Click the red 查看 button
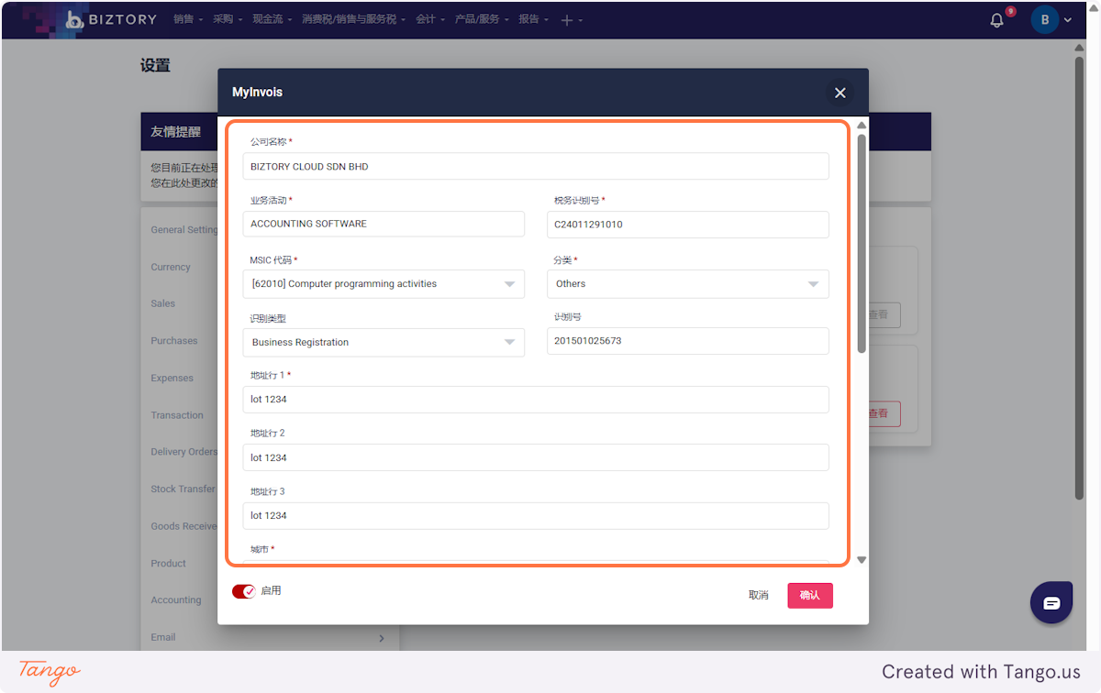 click(884, 413)
